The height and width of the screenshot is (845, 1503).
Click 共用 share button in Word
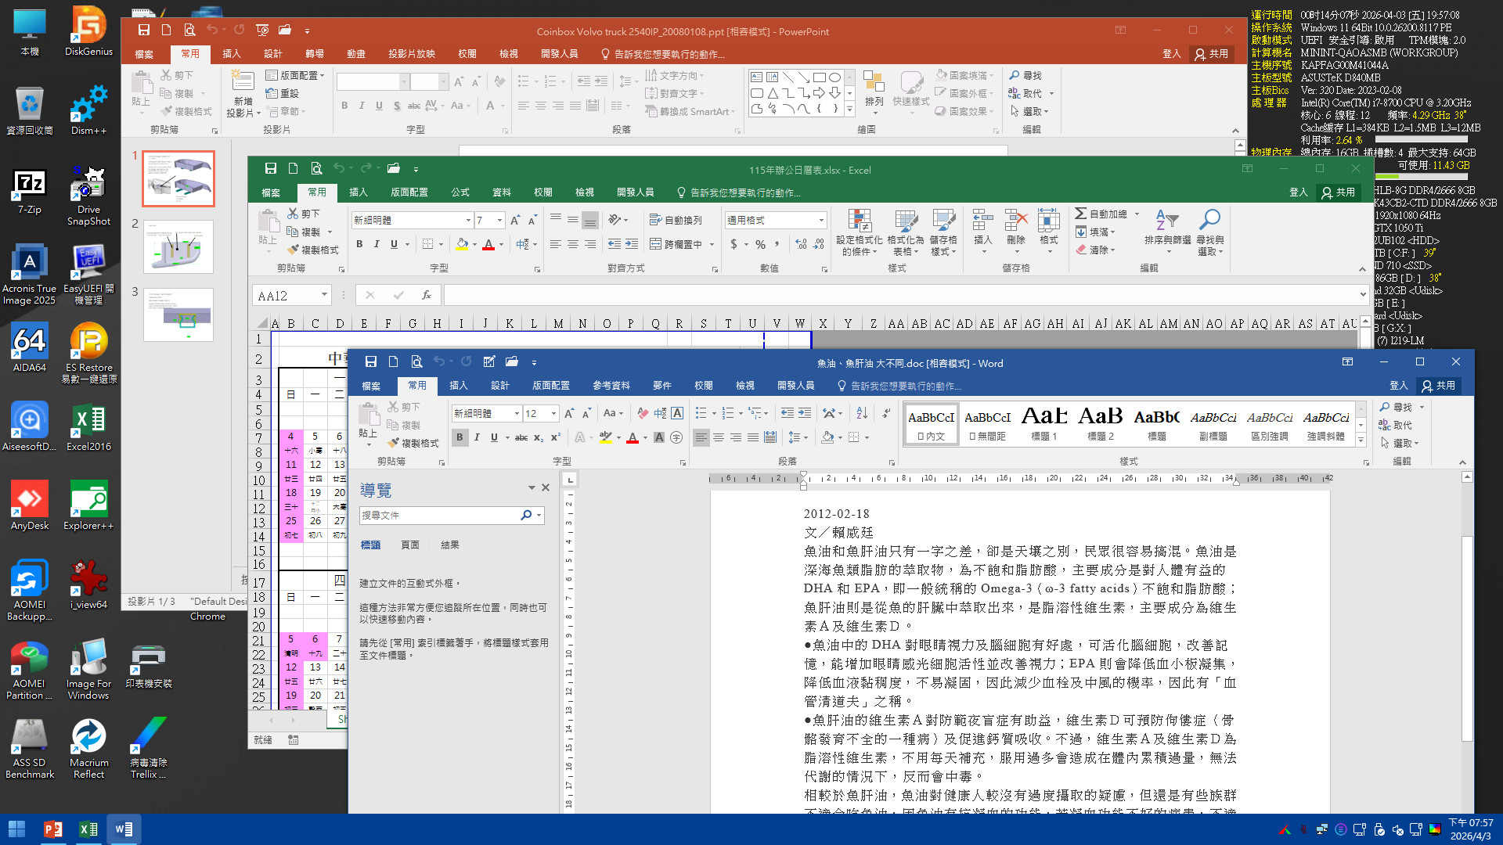[1439, 385]
